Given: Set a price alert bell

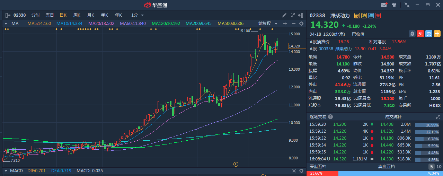Looking at the screenshot, I should point(412,34).
